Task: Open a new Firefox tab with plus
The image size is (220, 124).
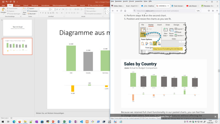Action: pos(218,6)
